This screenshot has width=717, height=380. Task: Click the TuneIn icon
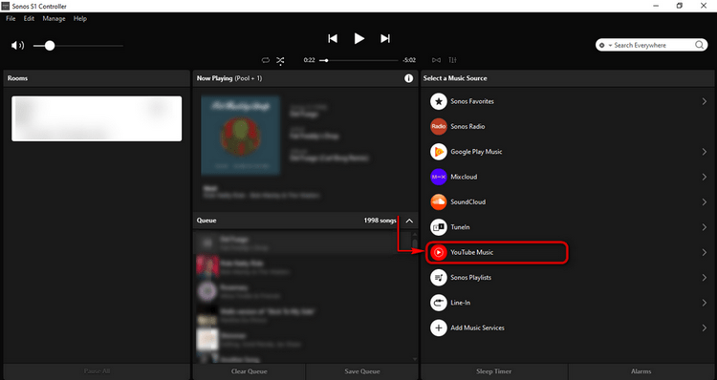tap(439, 227)
